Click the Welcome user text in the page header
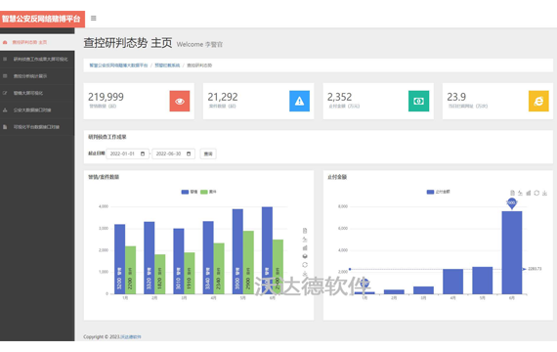 (x=199, y=44)
